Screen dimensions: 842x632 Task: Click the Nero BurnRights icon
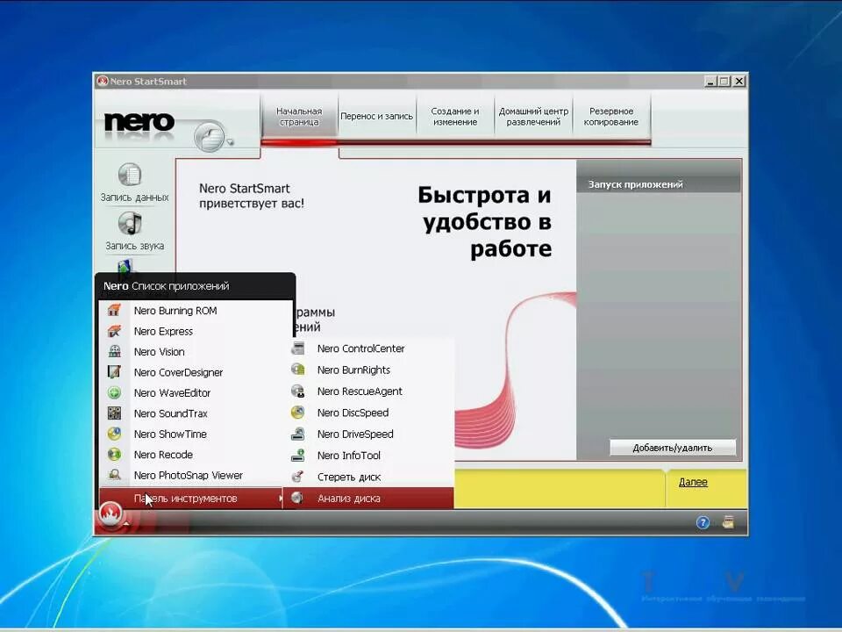point(297,370)
